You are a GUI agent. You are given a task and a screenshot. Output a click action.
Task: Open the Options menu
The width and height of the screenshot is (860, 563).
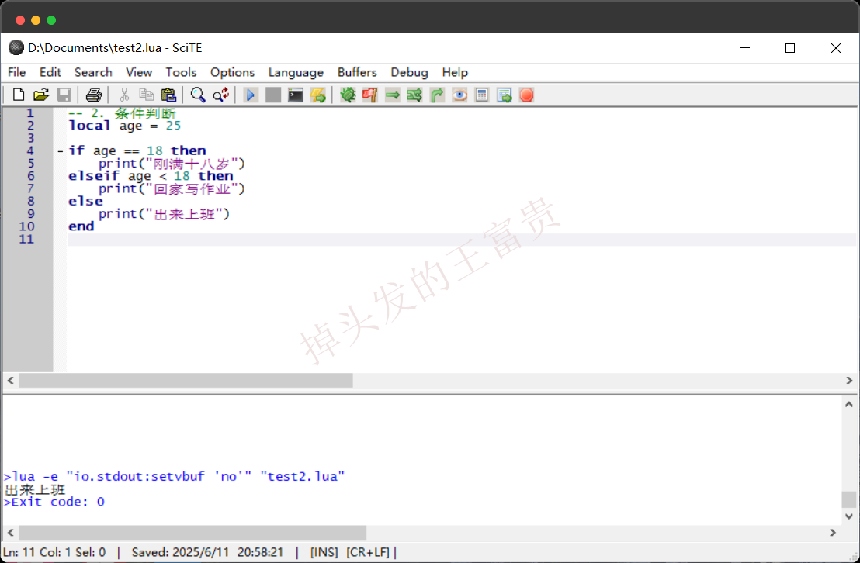[x=233, y=72]
